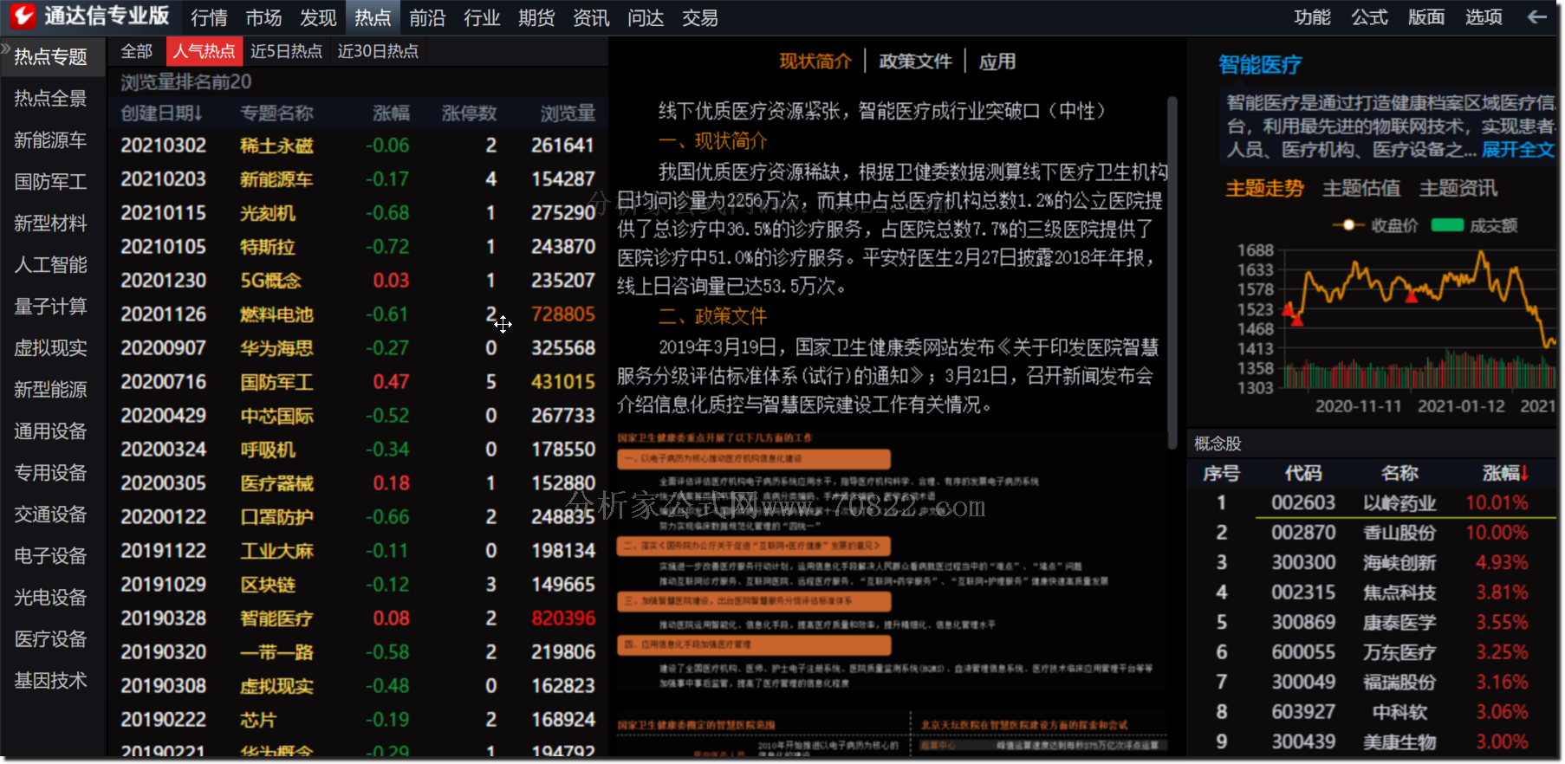Sort the list by 涨停数 column
1565x764 pixels.
[469, 113]
